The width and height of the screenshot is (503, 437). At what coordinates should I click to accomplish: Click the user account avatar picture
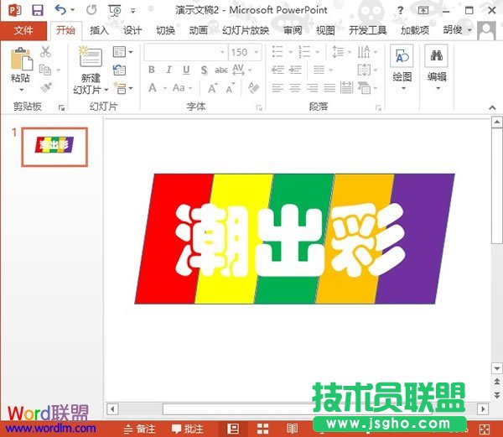(x=487, y=30)
